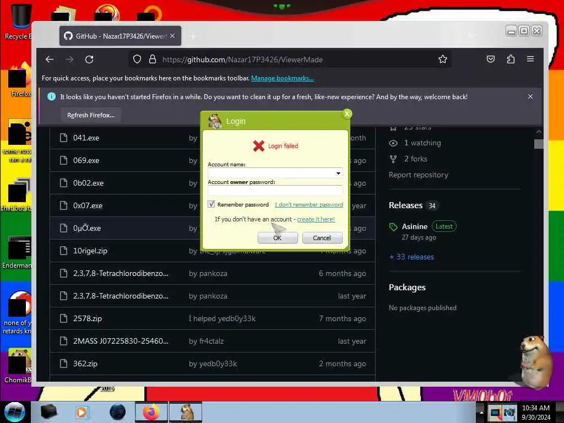Open the Packages heading
The image size is (564, 423).
click(407, 288)
